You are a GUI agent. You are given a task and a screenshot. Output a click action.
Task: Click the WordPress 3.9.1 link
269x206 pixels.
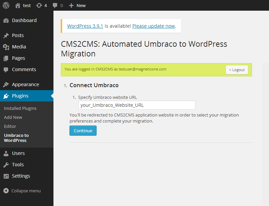tap(85, 26)
